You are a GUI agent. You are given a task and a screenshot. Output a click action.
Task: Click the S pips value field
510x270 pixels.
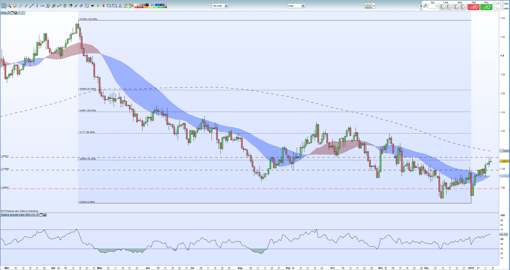coord(502,3)
